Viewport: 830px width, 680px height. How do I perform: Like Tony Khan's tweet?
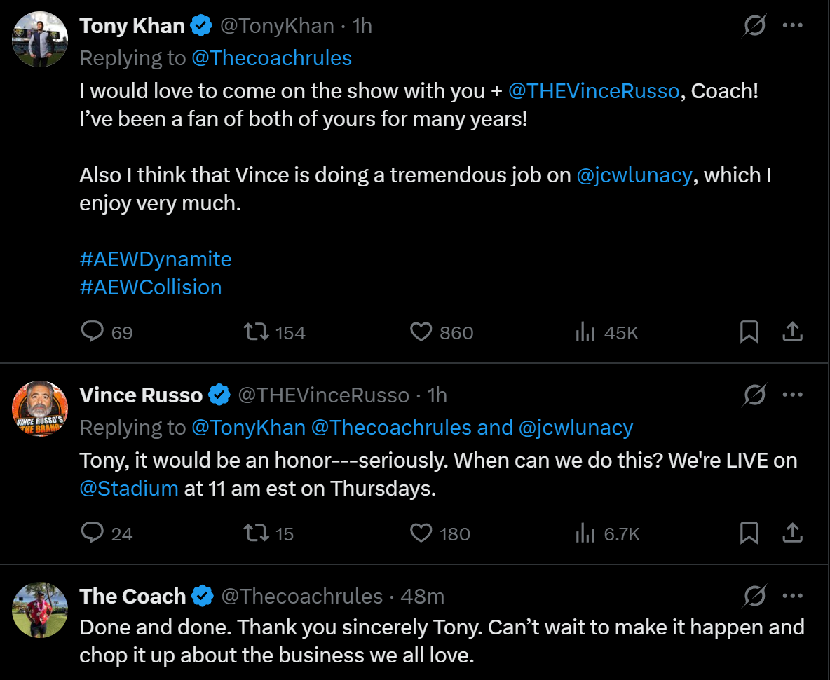(421, 331)
